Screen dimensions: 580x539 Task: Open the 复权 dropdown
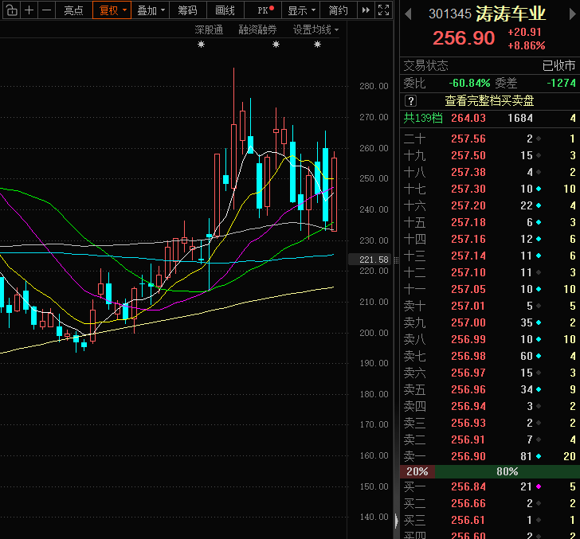coord(112,10)
